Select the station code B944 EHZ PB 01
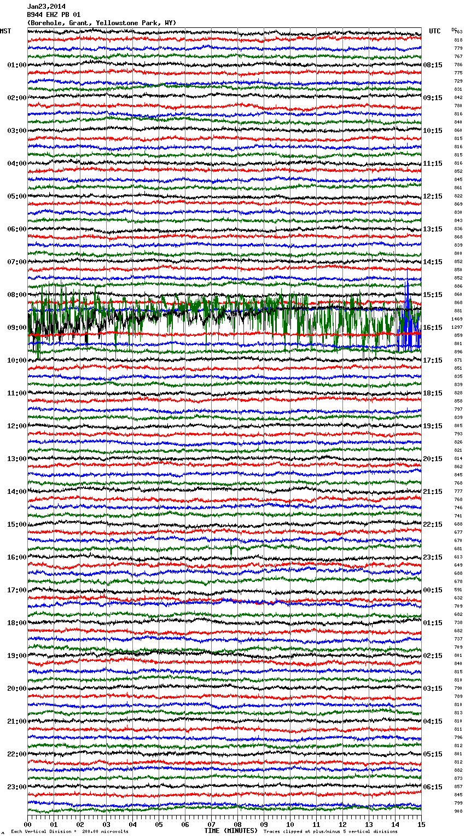Image resolution: width=465 pixels, height=839 pixels. [54, 15]
